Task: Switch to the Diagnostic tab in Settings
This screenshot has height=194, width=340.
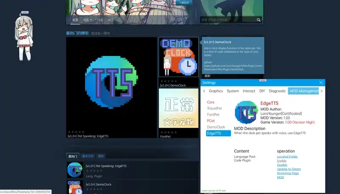Action: pos(278,91)
